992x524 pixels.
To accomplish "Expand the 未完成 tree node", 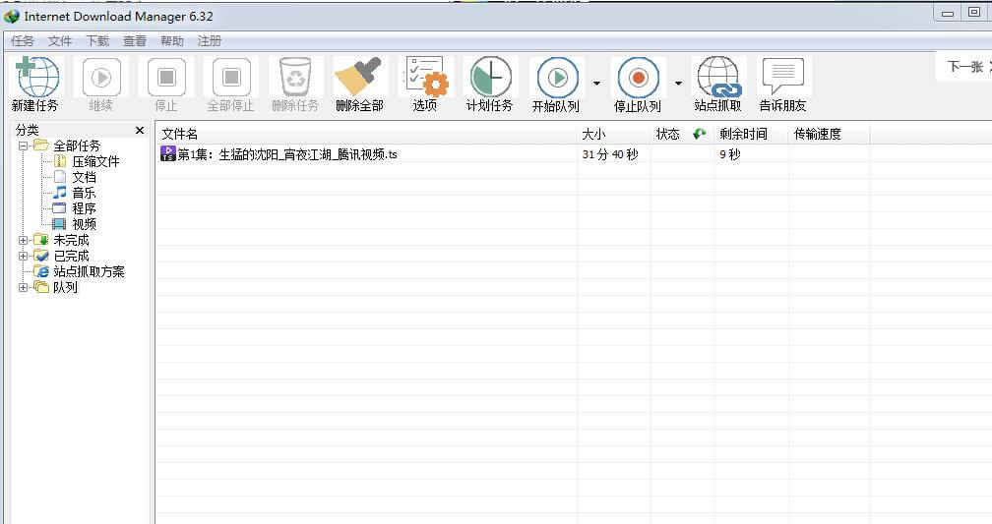I will pos(24,240).
